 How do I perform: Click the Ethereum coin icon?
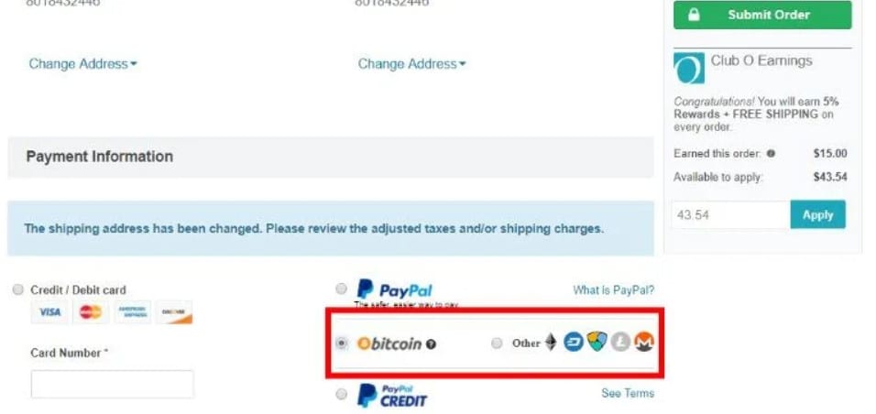tap(551, 342)
